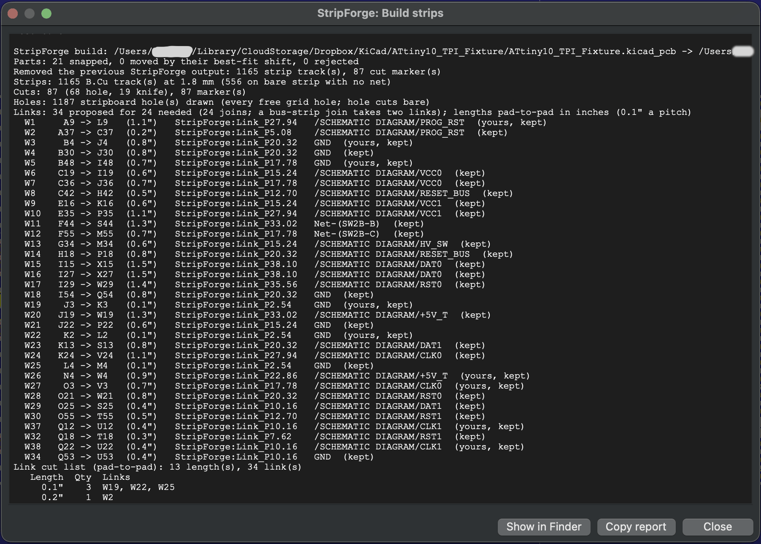Image resolution: width=761 pixels, height=544 pixels.
Task: Click the W1 link row A9 -> L9
Action: pos(285,122)
